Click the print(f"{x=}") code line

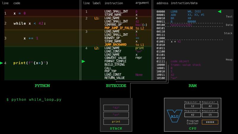pyautogui.click(x=31, y=63)
